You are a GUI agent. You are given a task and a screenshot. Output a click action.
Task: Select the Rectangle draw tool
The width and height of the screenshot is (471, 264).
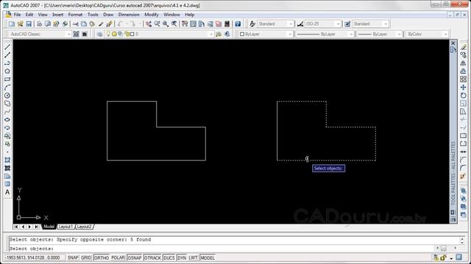coord(7,79)
